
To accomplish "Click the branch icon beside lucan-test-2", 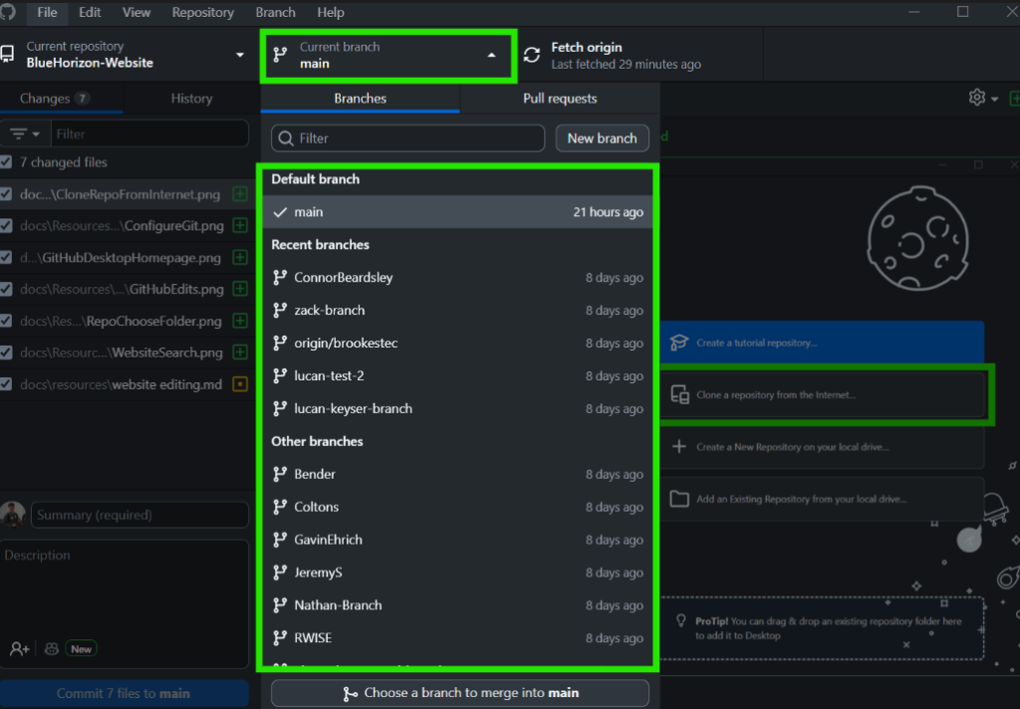I will (x=280, y=376).
